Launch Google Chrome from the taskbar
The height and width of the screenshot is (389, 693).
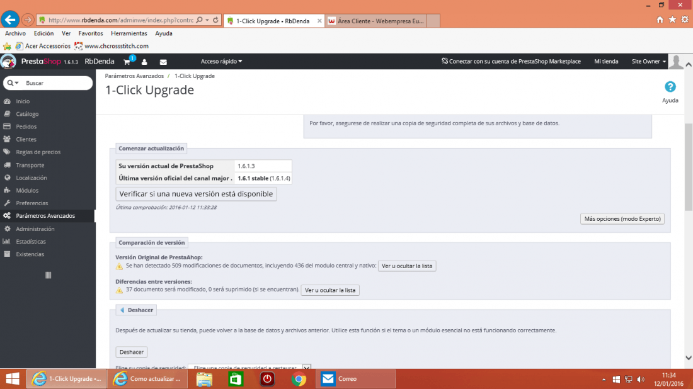pos(299,379)
